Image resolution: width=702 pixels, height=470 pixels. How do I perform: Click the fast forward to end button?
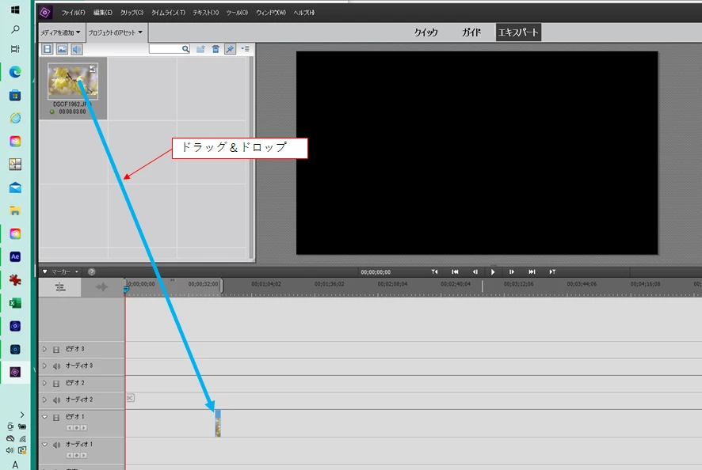pos(532,272)
